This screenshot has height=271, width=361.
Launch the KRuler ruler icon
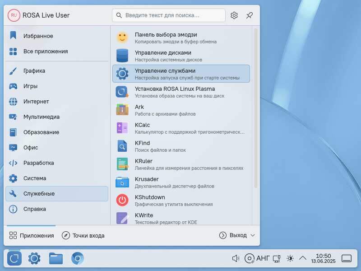coord(122,164)
